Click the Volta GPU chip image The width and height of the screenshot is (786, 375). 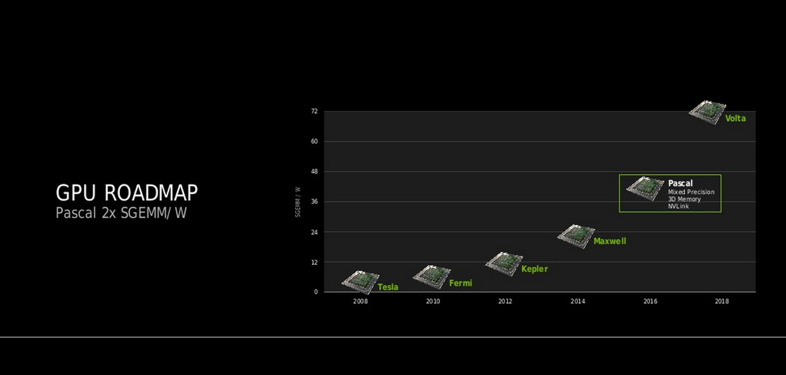point(707,112)
